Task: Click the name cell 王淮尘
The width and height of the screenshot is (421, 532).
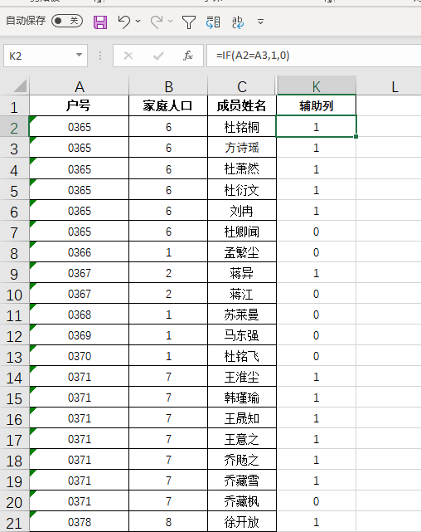Action: [x=242, y=377]
